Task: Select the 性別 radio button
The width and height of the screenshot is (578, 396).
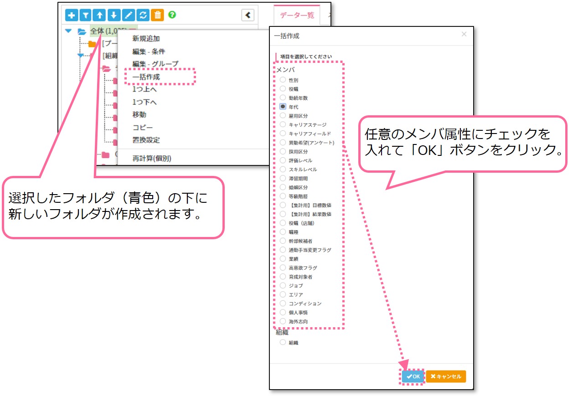Action: pyautogui.click(x=283, y=80)
